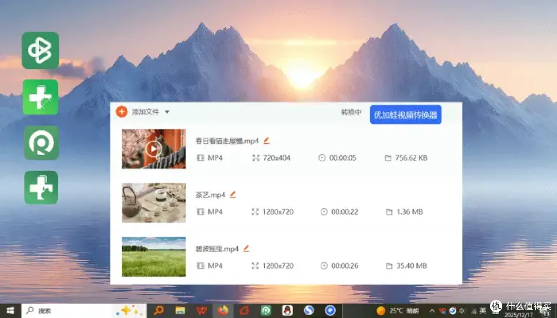Click the clock icon beside 00:00:05
This screenshot has height=318, width=557.
point(322,158)
